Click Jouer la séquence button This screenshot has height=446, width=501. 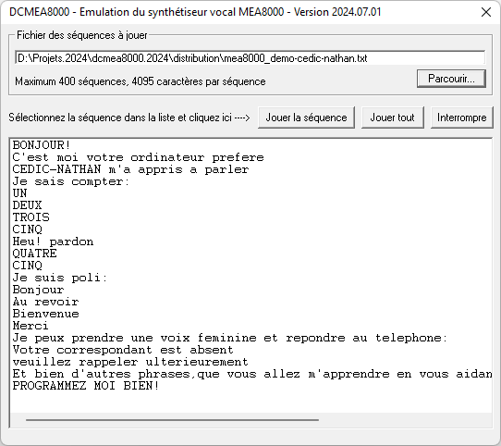point(306,118)
